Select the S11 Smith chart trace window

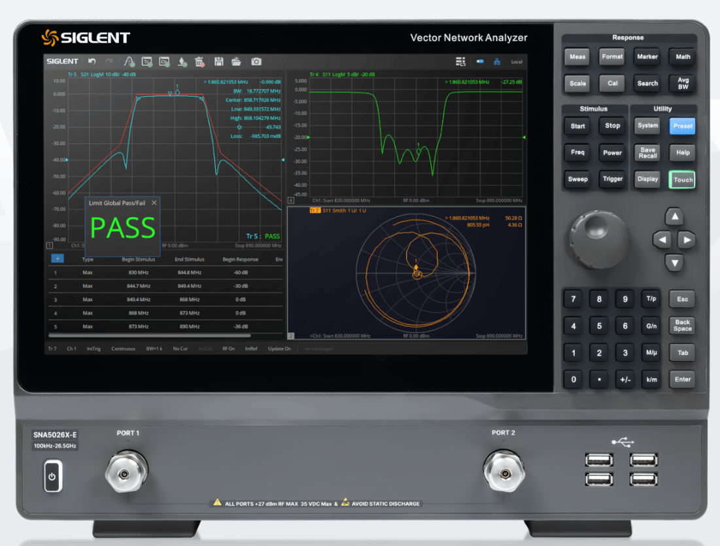point(406,274)
